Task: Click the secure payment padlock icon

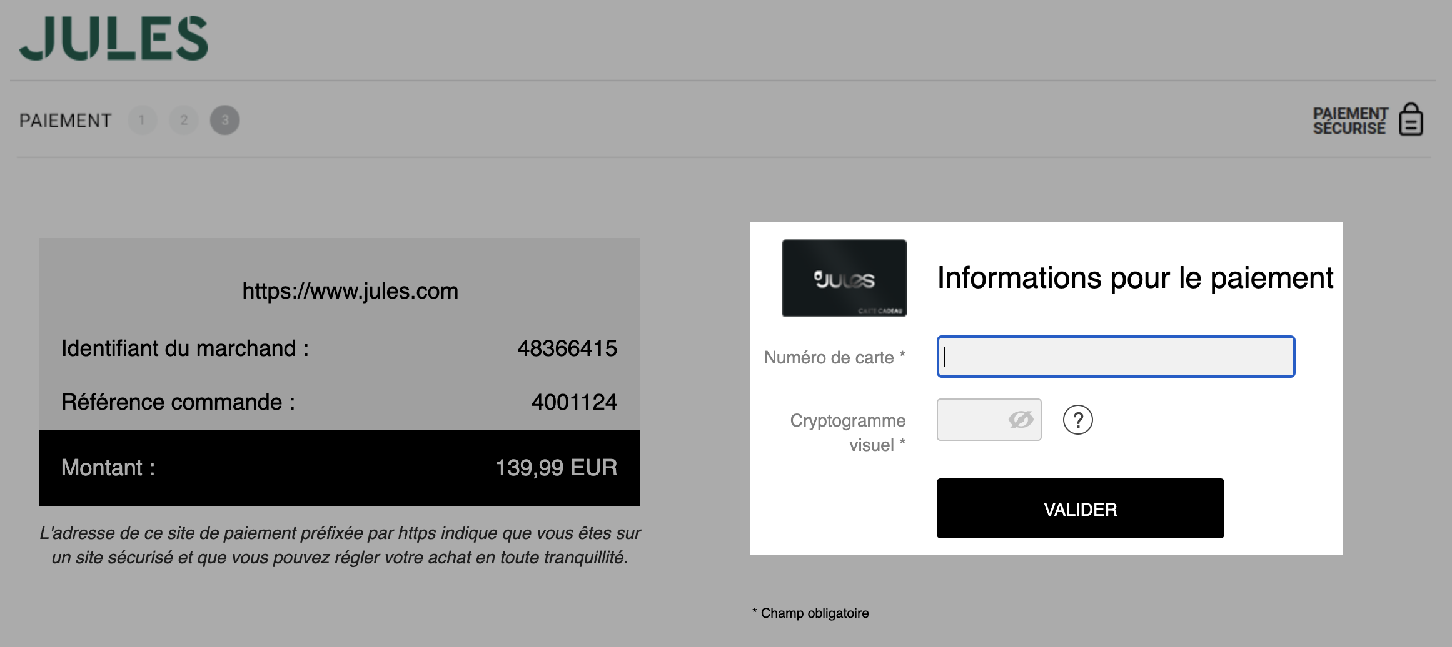Action: pyautogui.click(x=1411, y=119)
